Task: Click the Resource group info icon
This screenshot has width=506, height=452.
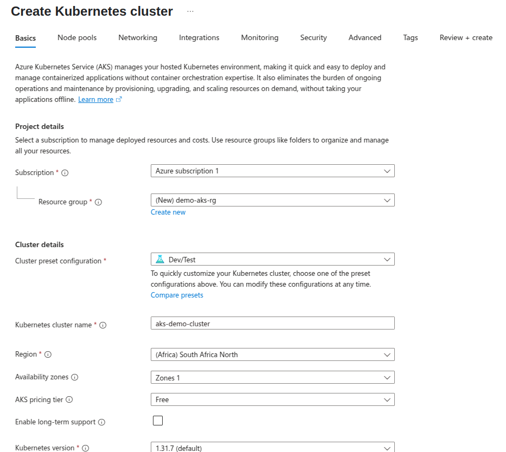Action: tap(98, 202)
